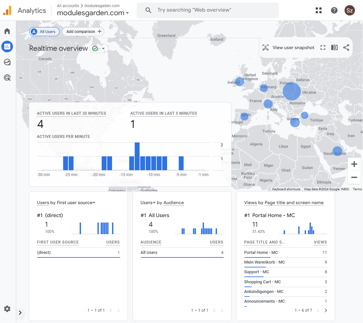Click the Add comparison button
363x323 pixels.
(x=83, y=32)
